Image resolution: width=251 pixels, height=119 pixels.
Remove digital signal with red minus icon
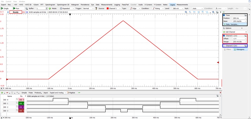pyautogui.click(x=7, y=93)
